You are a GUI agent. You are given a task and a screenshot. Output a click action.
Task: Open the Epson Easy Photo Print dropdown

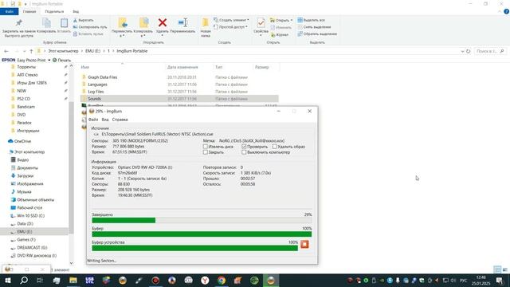point(49,61)
